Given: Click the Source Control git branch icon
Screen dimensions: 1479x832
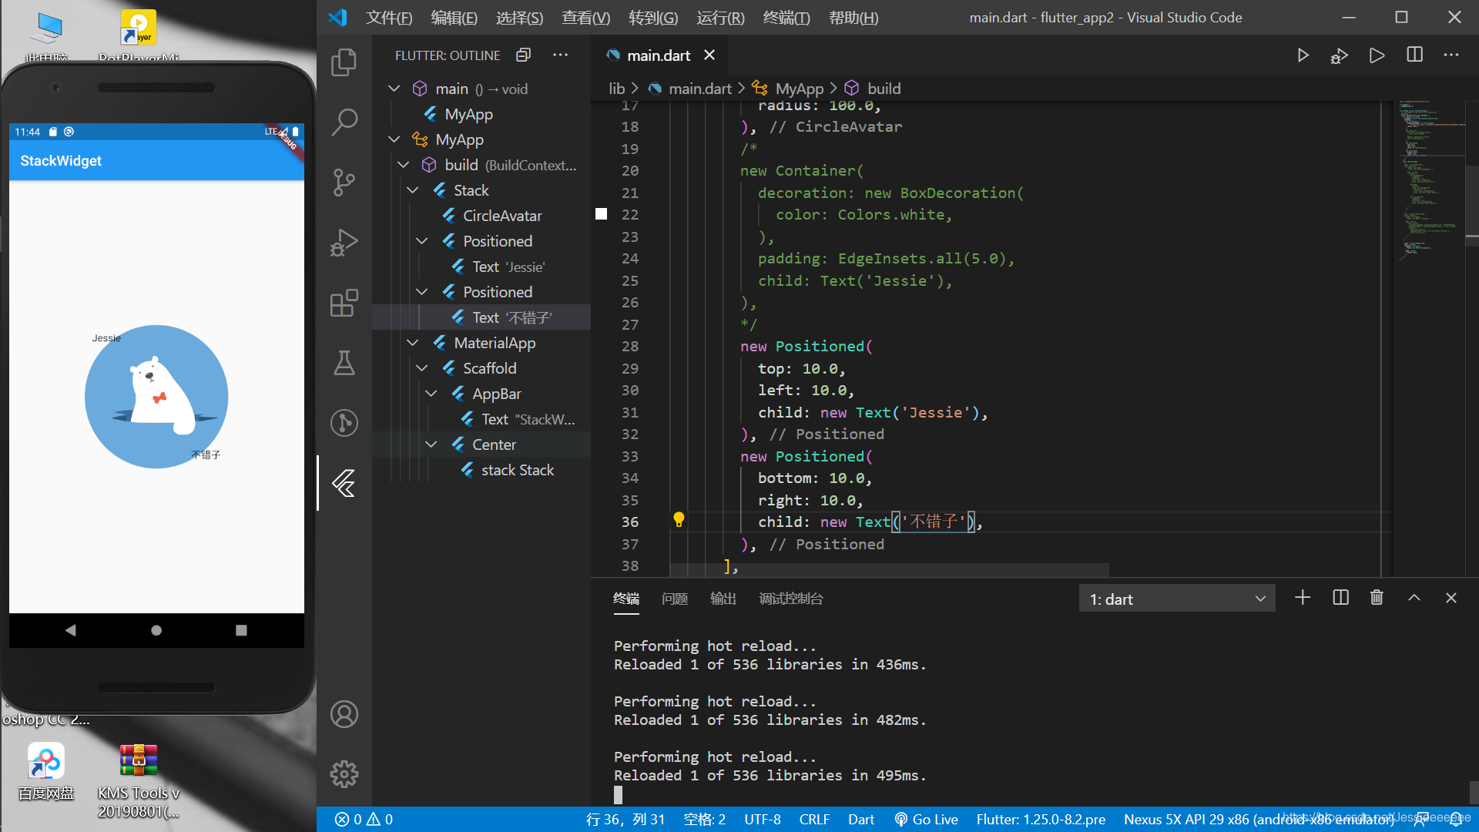Looking at the screenshot, I should click(345, 181).
